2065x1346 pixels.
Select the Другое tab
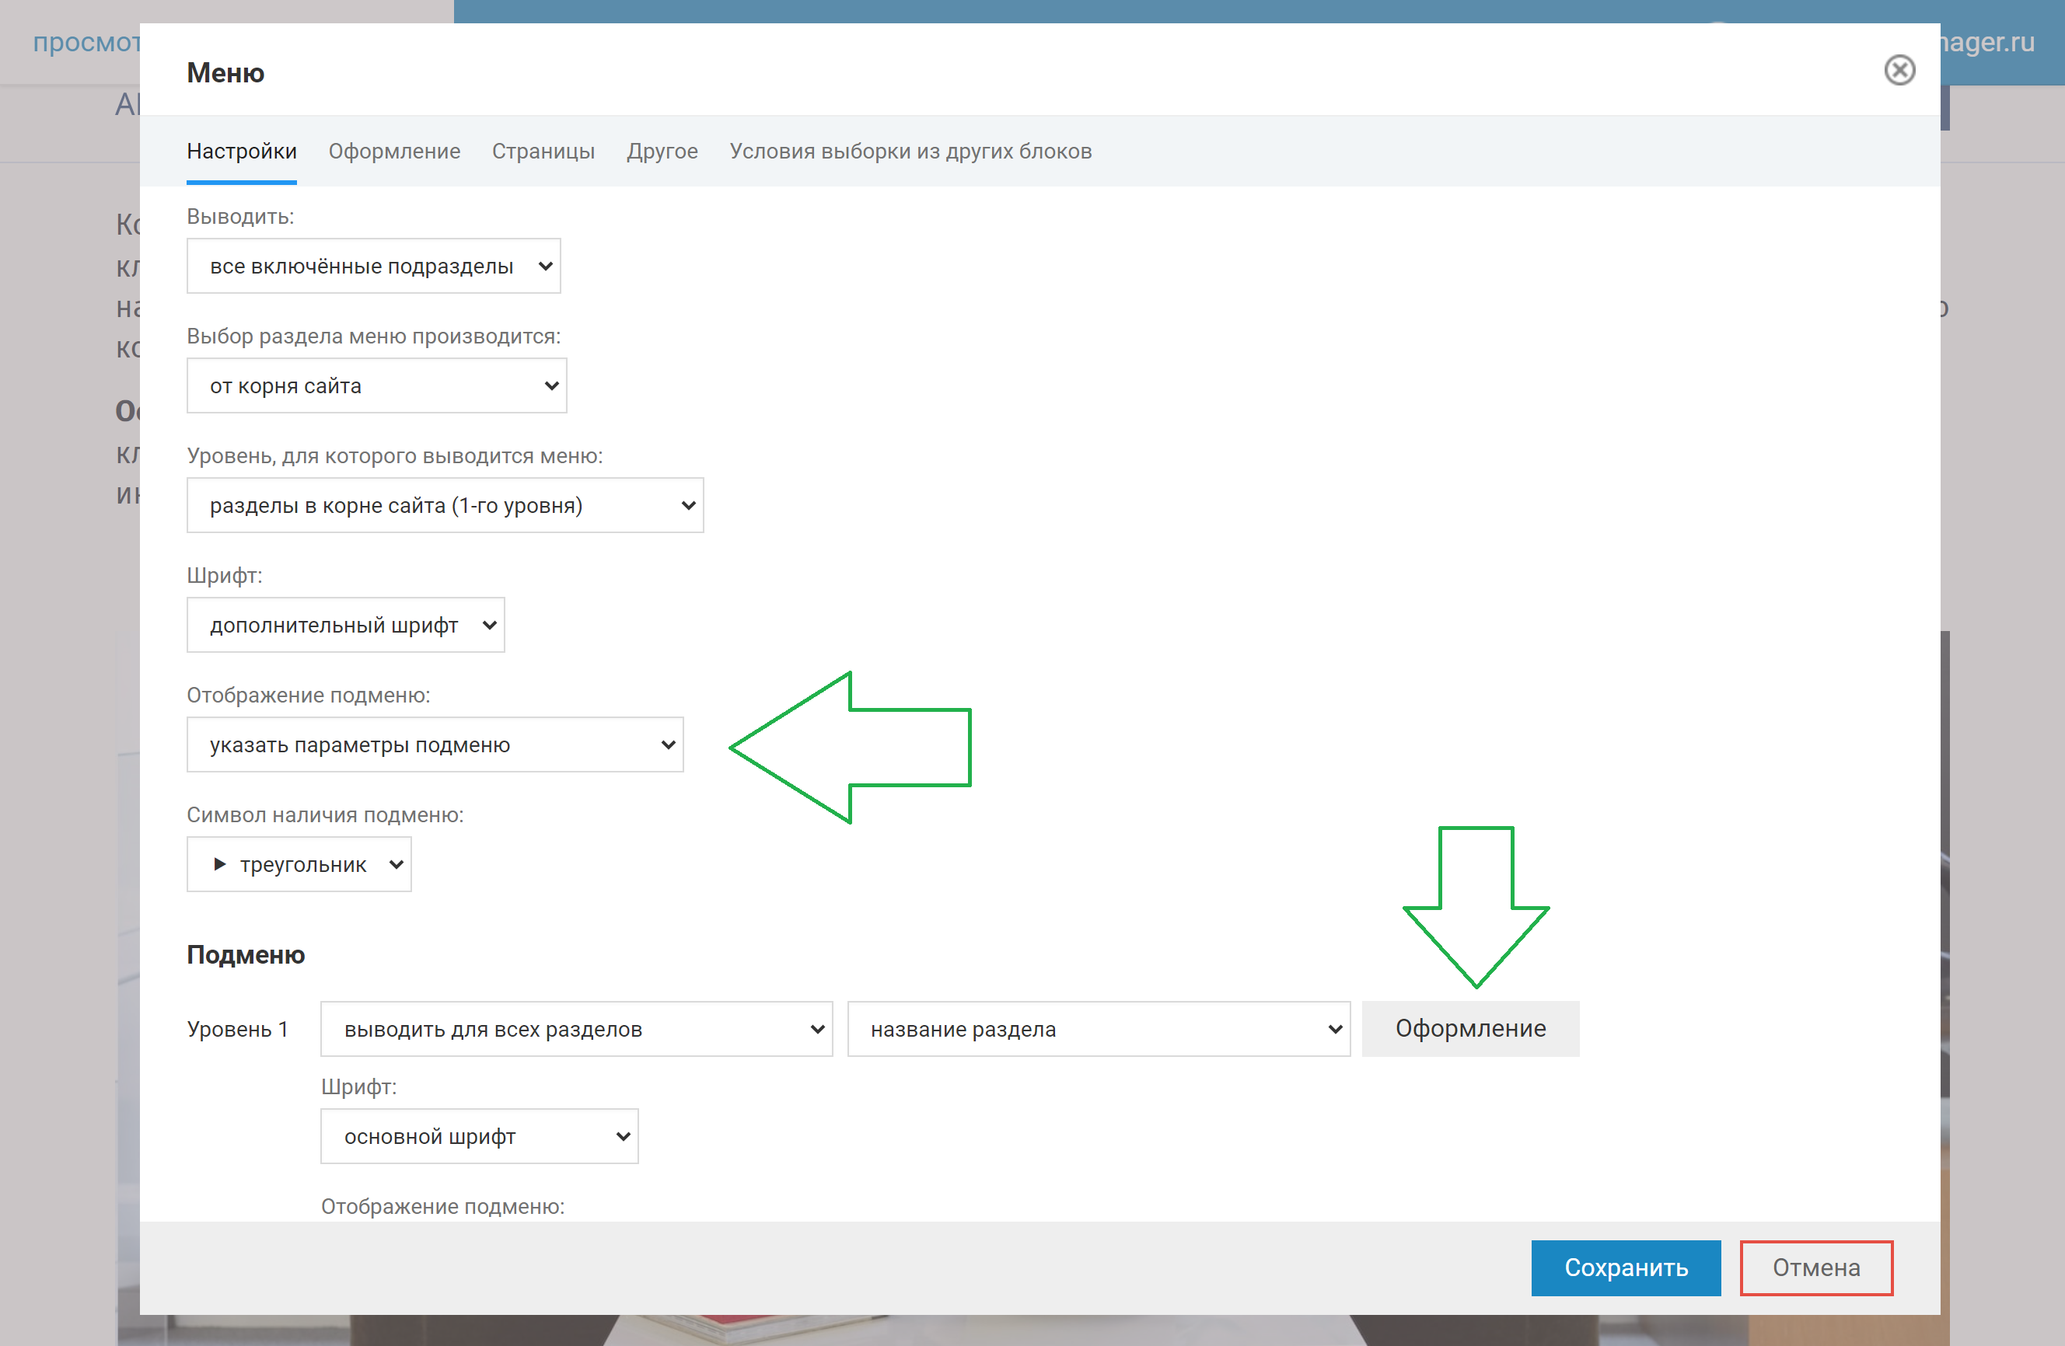(x=662, y=151)
